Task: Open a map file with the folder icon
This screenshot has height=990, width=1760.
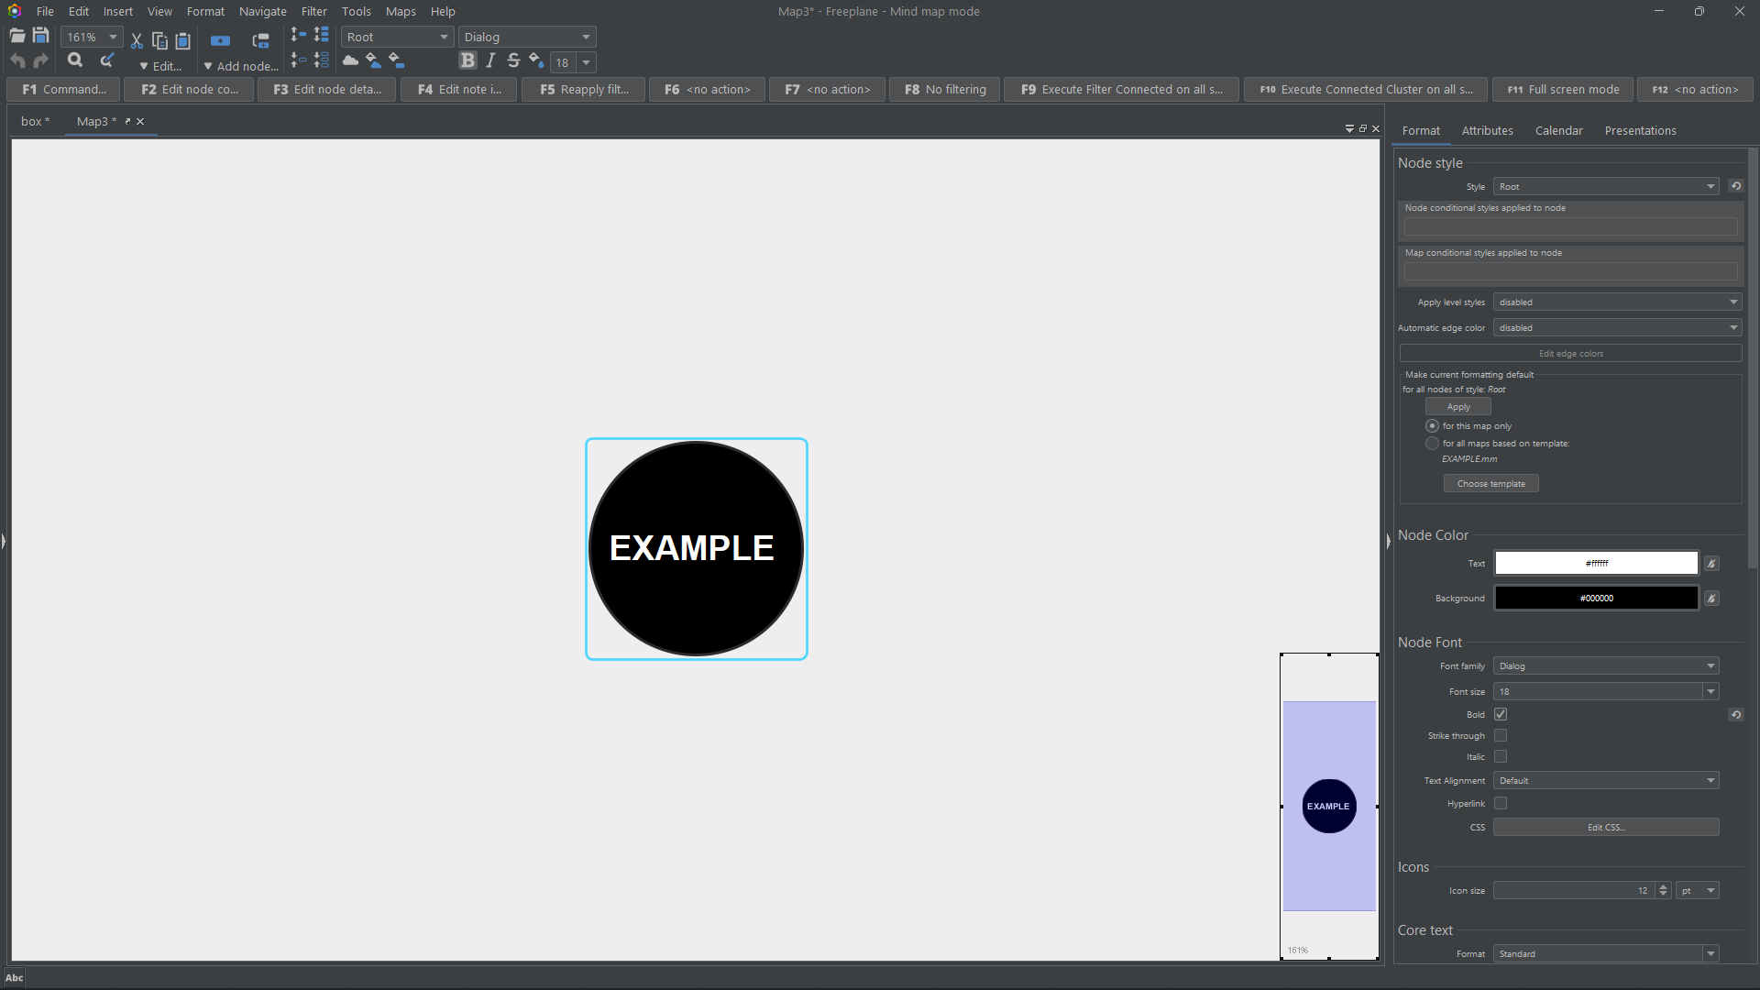Action: [x=17, y=37]
